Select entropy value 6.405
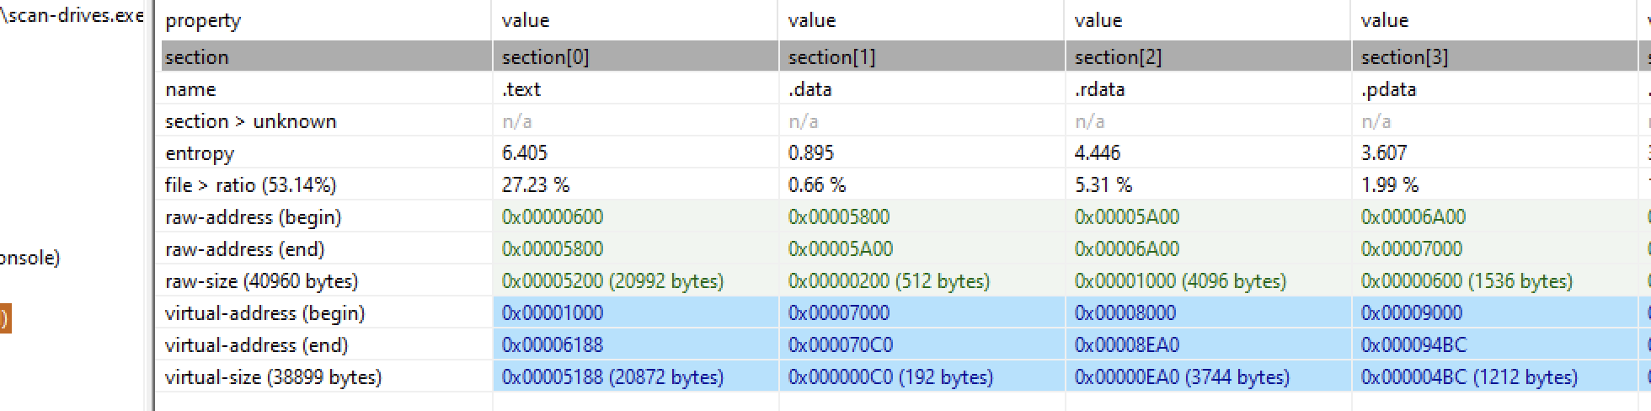 tap(524, 153)
